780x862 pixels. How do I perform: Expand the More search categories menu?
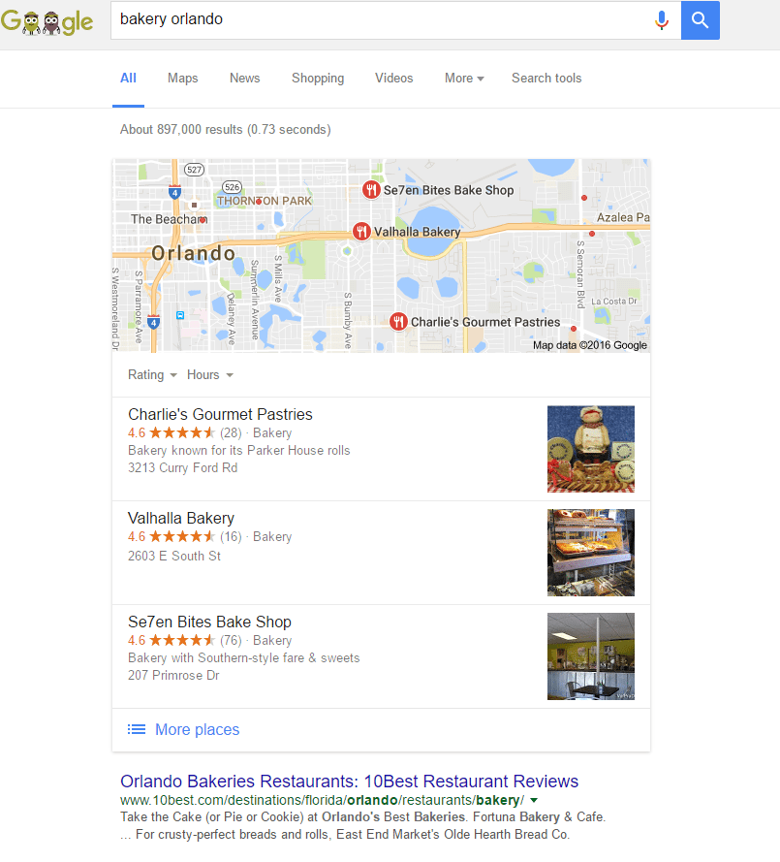click(464, 79)
